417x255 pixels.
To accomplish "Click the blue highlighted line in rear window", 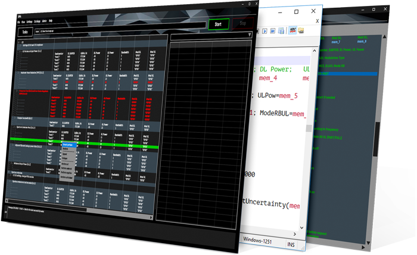I will click(x=347, y=74).
